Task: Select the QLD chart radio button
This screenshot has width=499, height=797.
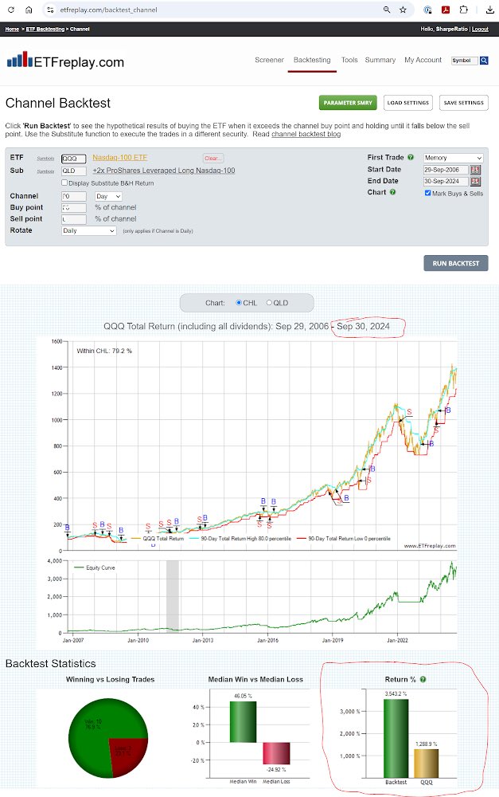Action: tap(269, 302)
